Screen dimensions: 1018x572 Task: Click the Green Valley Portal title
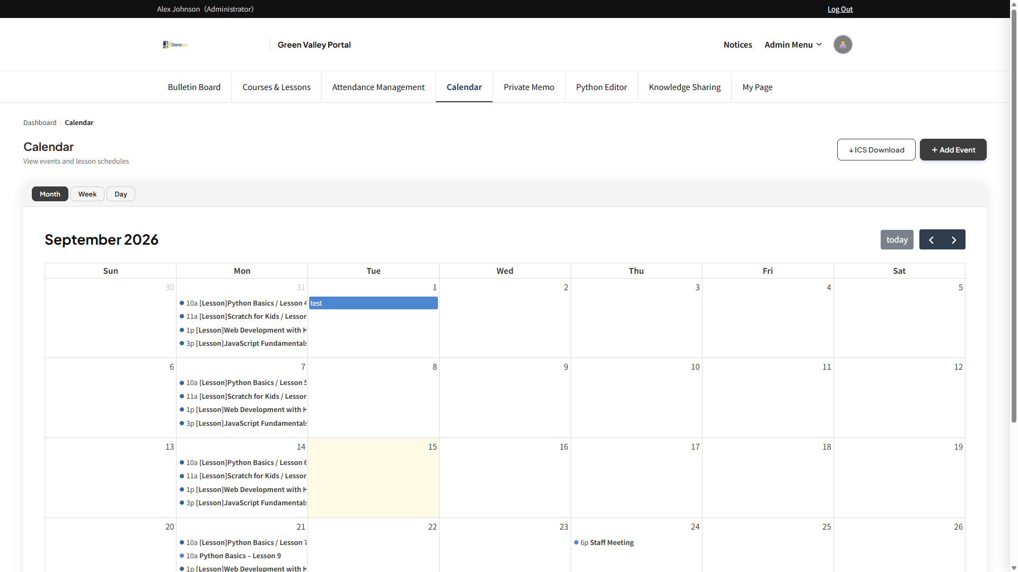pos(314,44)
